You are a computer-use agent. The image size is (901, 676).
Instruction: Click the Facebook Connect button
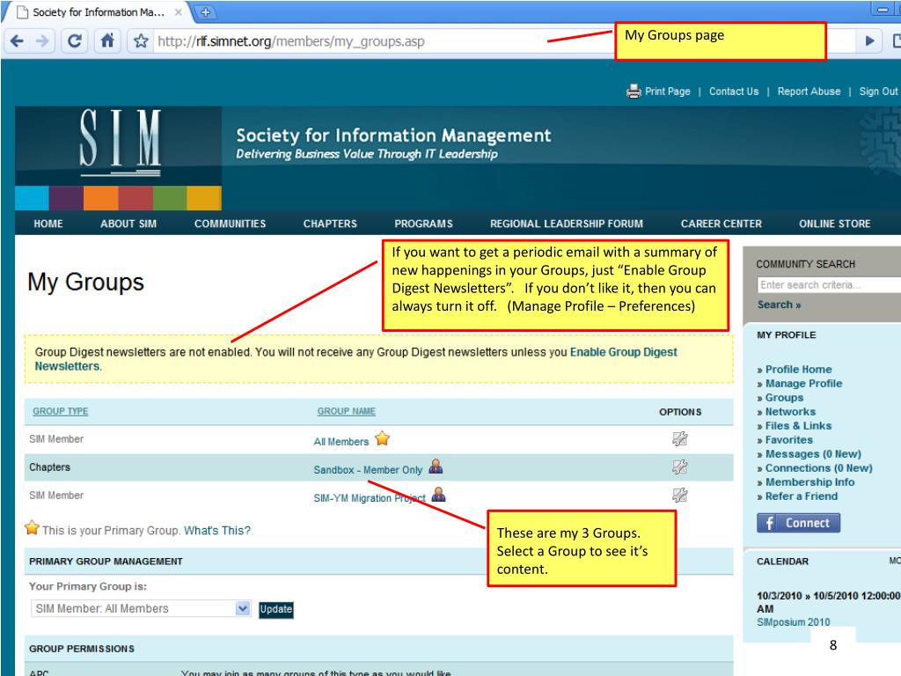click(798, 523)
